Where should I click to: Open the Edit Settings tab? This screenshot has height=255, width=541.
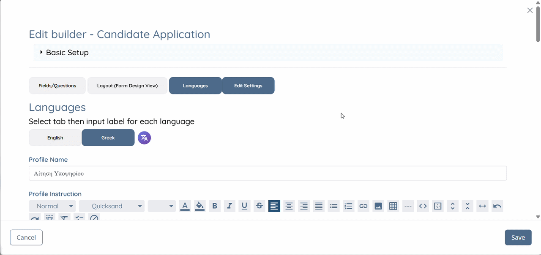[248, 86]
